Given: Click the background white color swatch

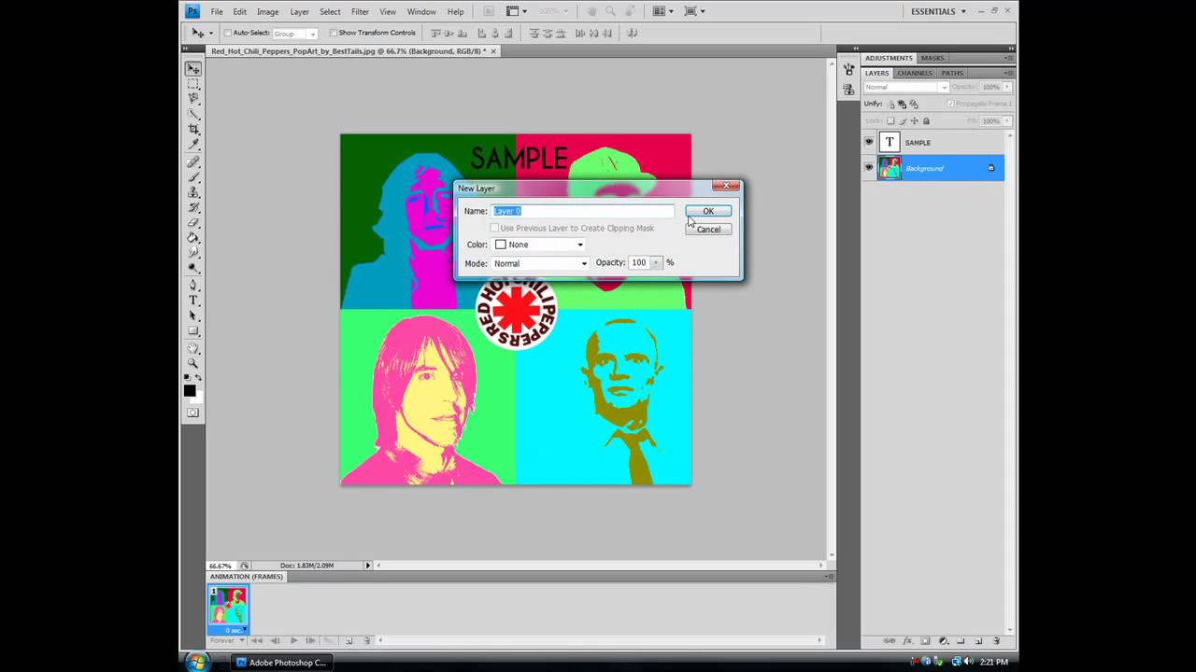Looking at the screenshot, I should 198,398.
